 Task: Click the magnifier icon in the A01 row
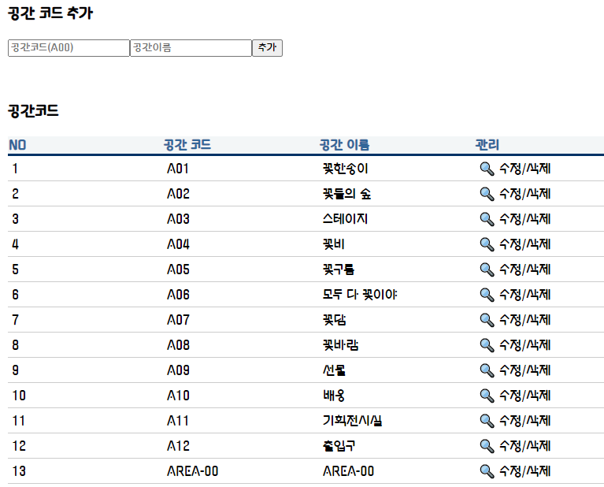[x=487, y=169]
